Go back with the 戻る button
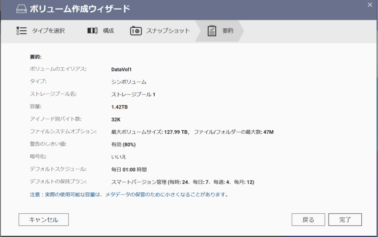 click(308, 220)
